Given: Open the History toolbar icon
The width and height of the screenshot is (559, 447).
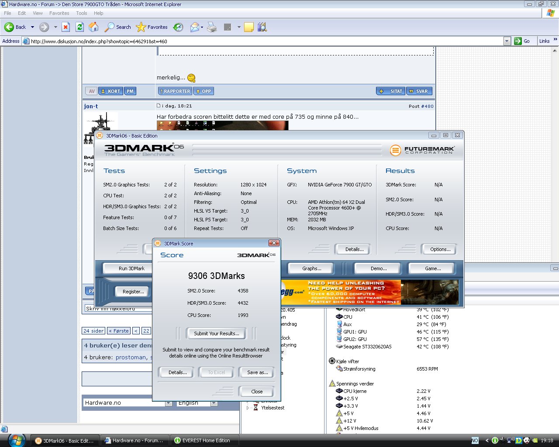Looking at the screenshot, I should pyautogui.click(x=178, y=27).
